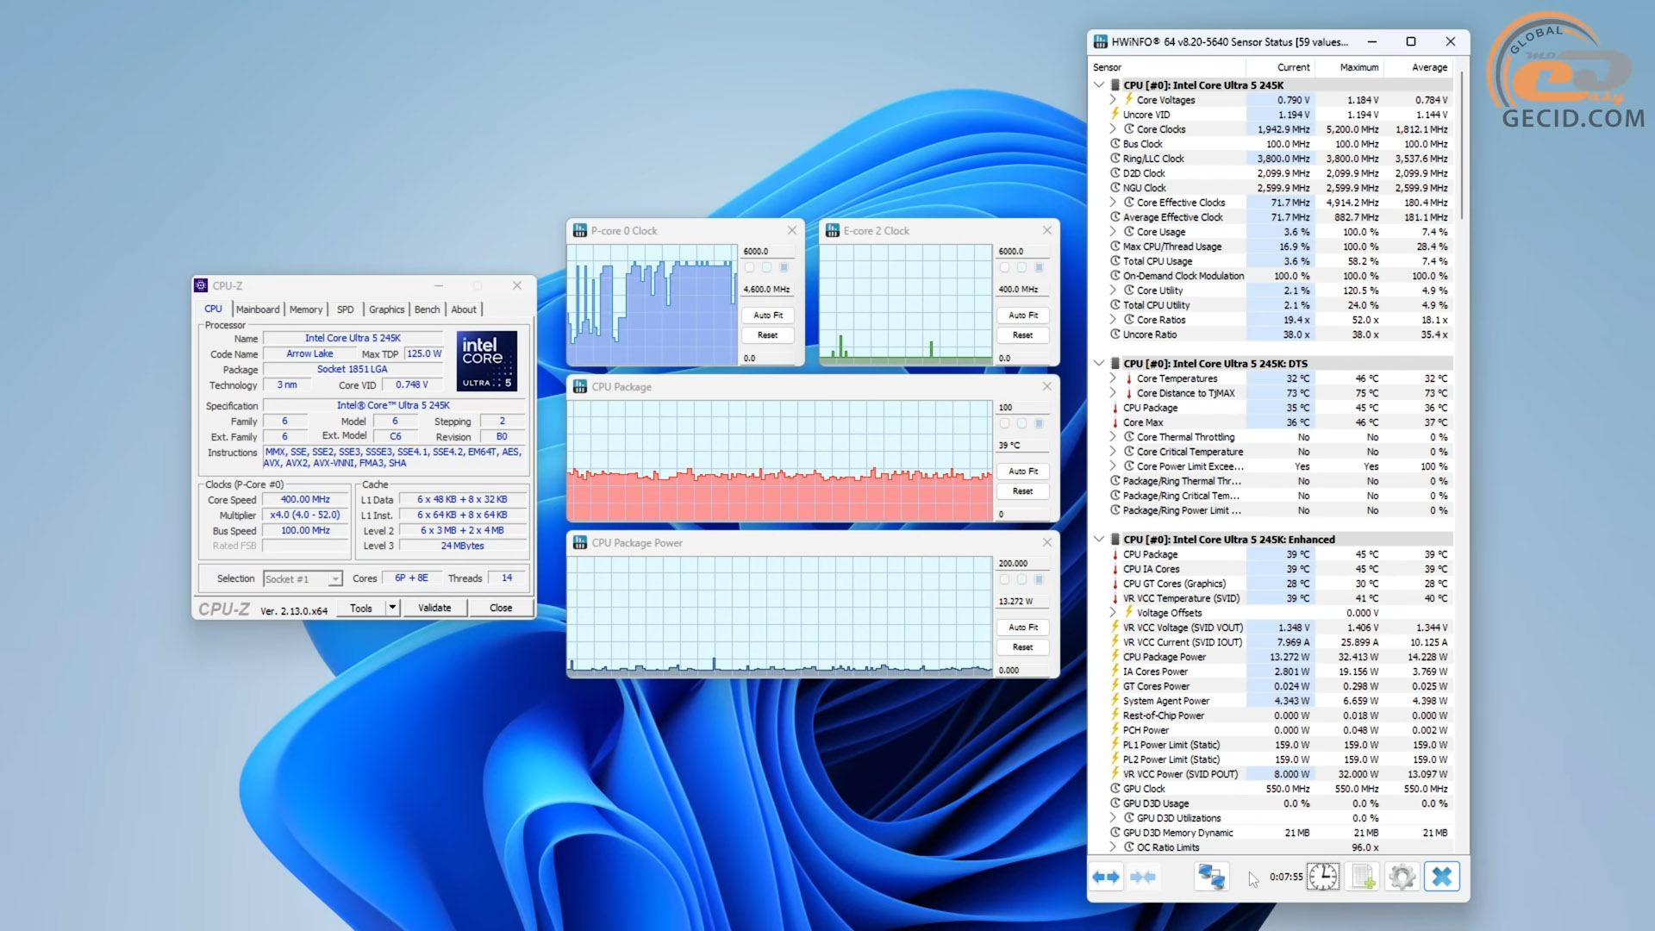This screenshot has width=1655, height=931.
Task: Collapse the CPU [#0] 245K: Enhanced group
Action: tap(1098, 539)
